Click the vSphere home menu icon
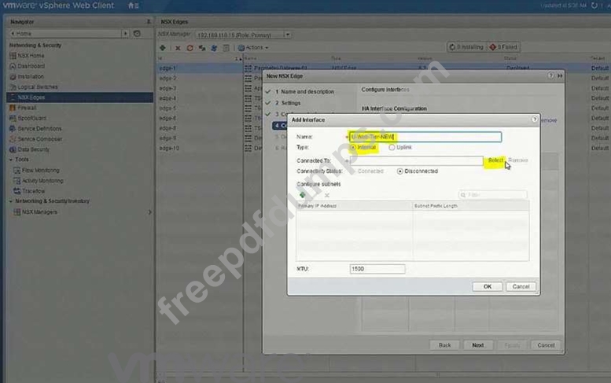This screenshot has width=611, height=383. tap(133, 6)
